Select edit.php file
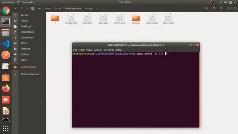 coord(87,19)
